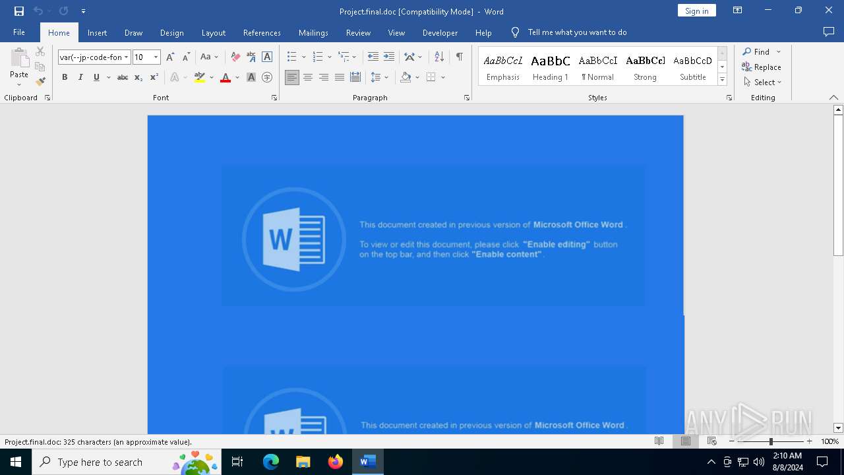Open the Font dialog launcher

(274, 98)
